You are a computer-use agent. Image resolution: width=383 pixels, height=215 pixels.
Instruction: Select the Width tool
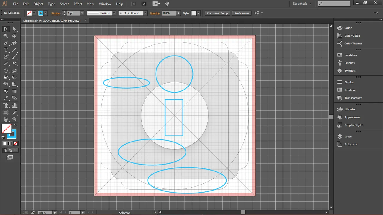click(x=6, y=78)
